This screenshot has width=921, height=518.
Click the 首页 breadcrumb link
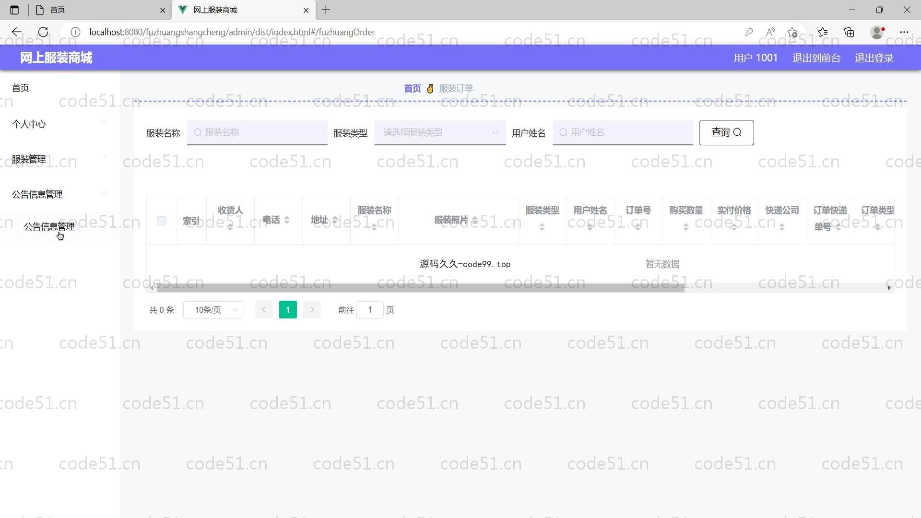point(413,88)
